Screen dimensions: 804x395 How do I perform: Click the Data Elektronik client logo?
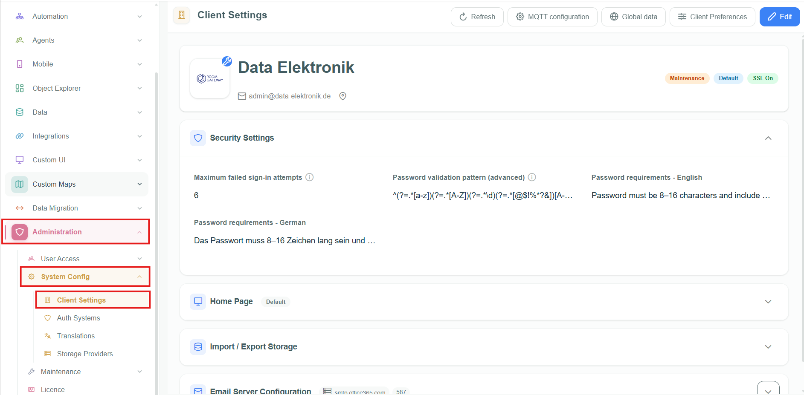(210, 78)
